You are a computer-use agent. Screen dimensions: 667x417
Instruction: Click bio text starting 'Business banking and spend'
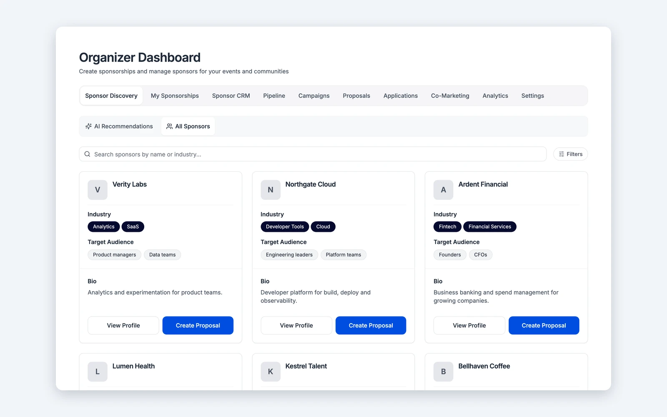[496, 296]
